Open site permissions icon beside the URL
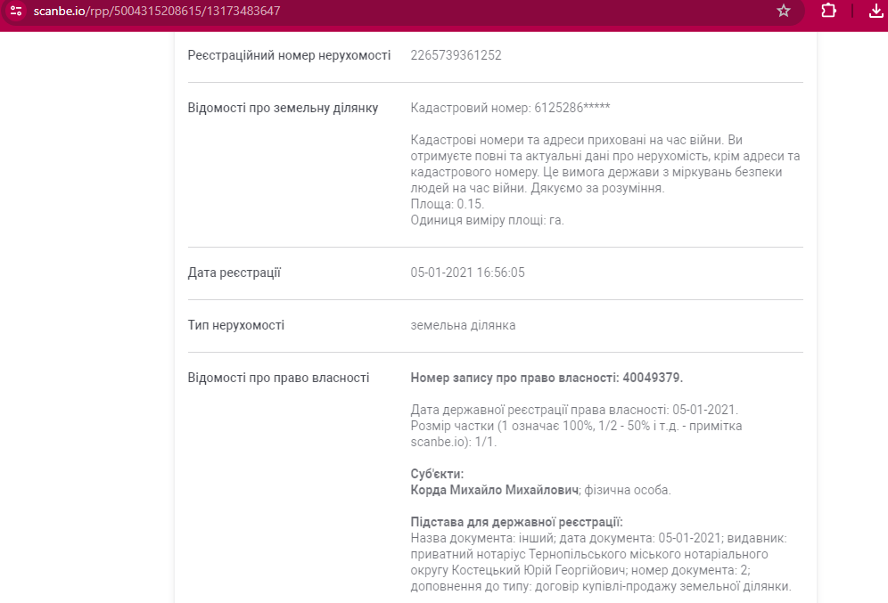Image resolution: width=888 pixels, height=603 pixels. pos(16,12)
